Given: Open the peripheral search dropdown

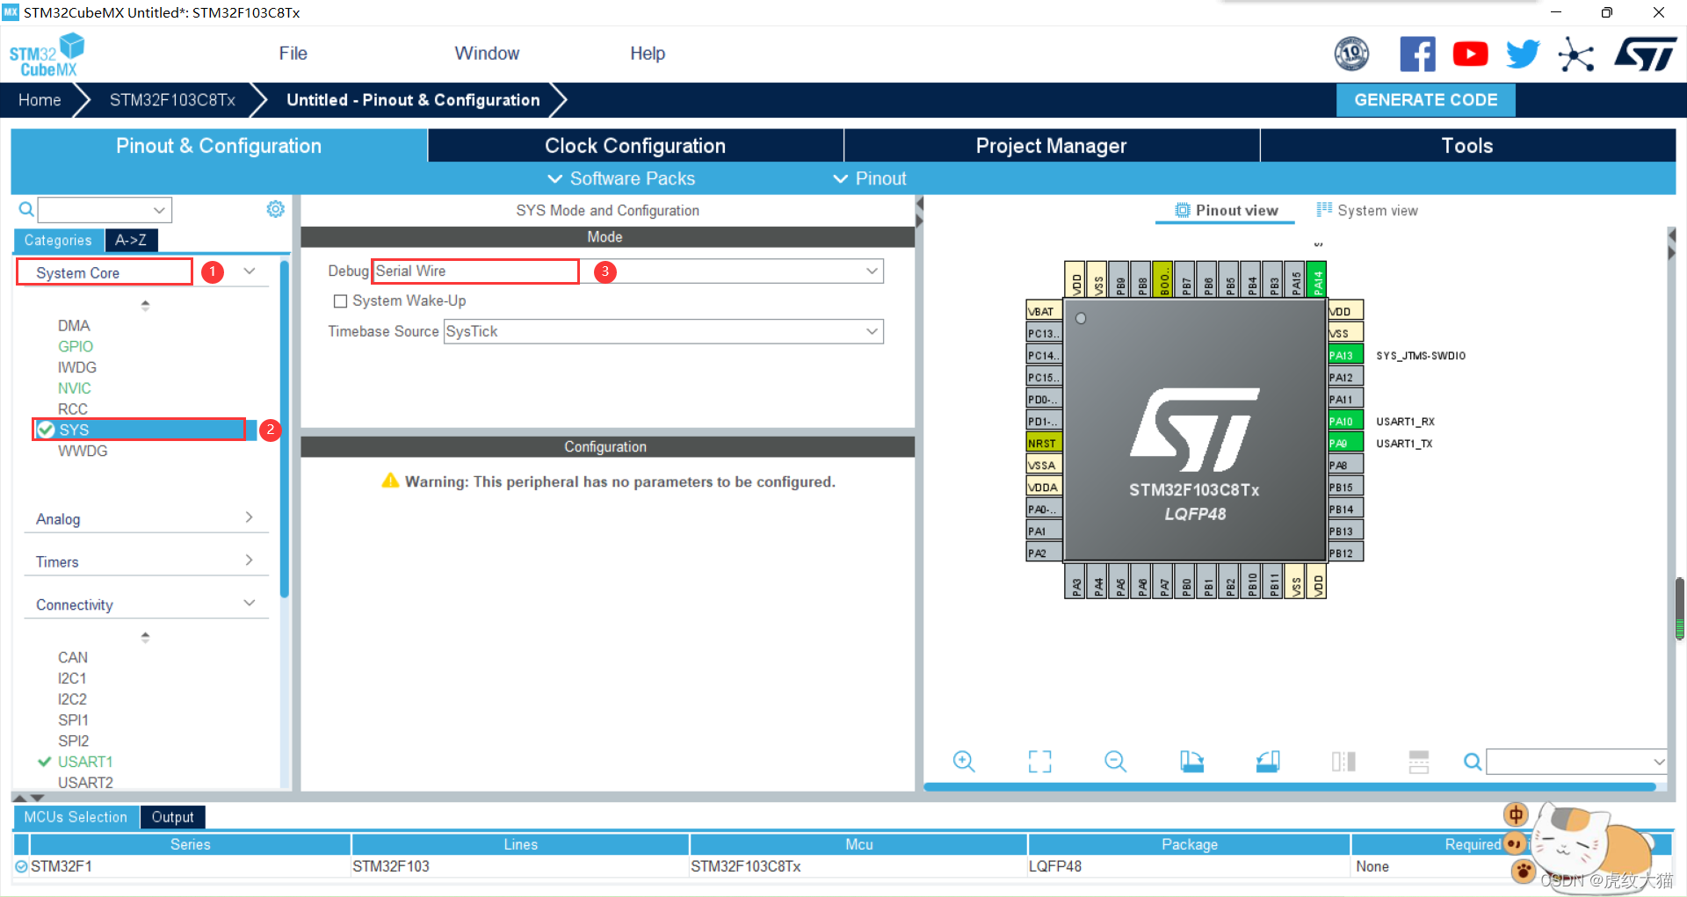Looking at the screenshot, I should point(159,210).
